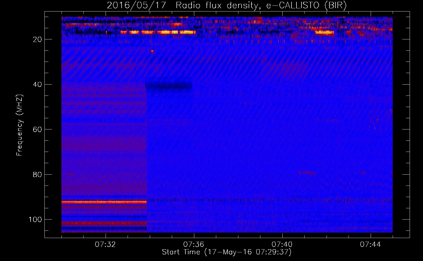The width and height of the screenshot is (423, 261).
Task: Click the frequency tick label '40'
Action: [37, 84]
